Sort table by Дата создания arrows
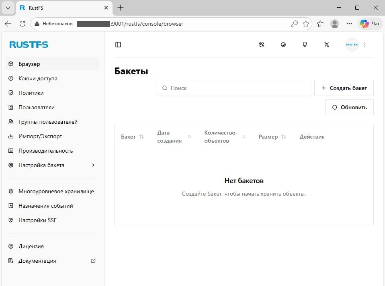The width and height of the screenshot is (385, 286). pyautogui.click(x=189, y=137)
